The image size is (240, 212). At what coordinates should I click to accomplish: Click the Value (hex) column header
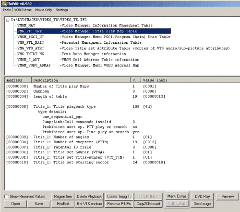tap(191, 80)
